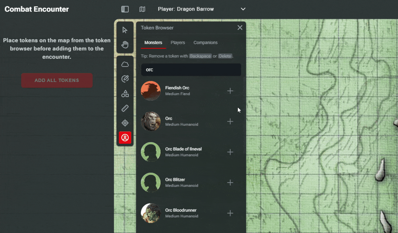
Task: Select the draw pencil tool
Action: click(x=125, y=79)
